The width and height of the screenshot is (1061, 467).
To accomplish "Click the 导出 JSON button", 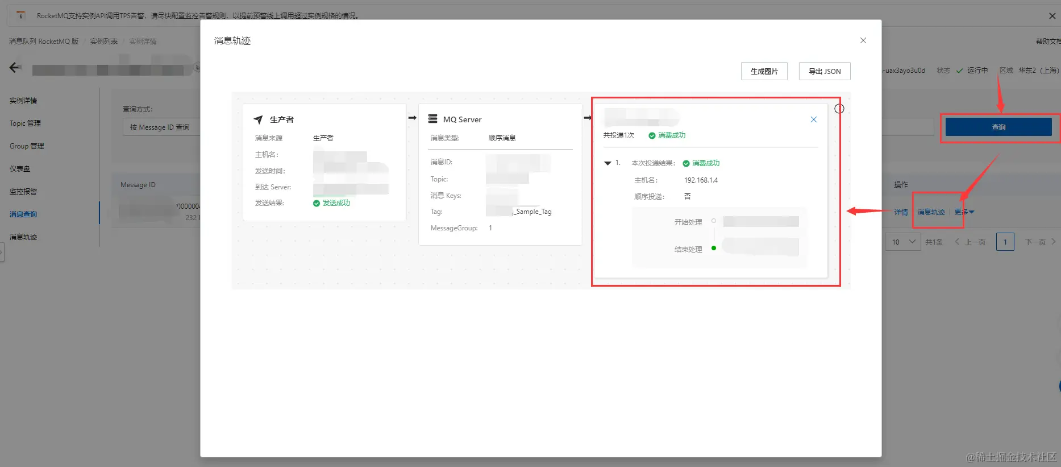I will point(825,71).
